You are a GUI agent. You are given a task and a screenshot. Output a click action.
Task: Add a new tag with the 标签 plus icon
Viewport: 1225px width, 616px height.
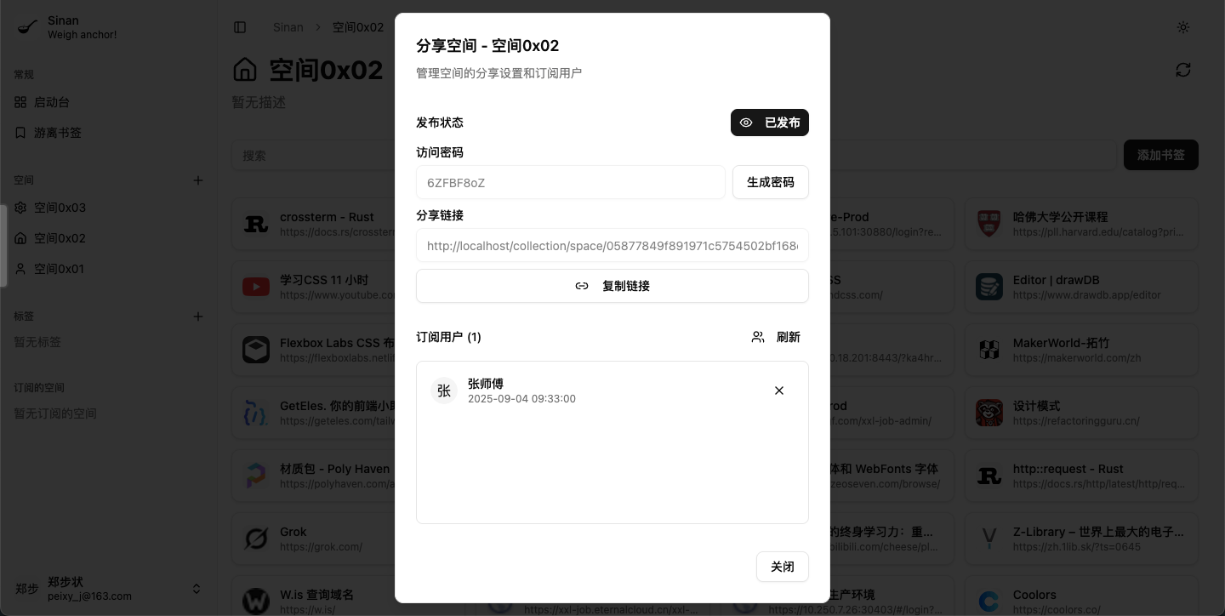(198, 317)
